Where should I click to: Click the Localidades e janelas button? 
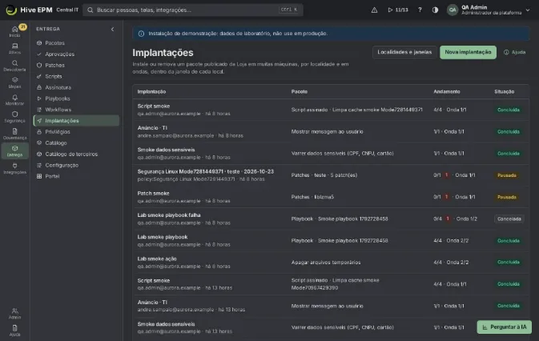tap(404, 52)
